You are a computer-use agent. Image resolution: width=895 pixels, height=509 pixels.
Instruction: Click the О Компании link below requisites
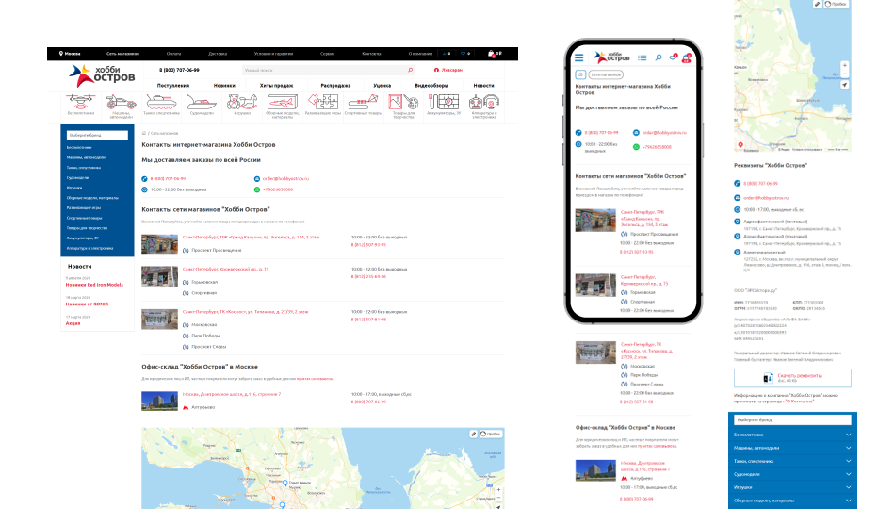800,401
